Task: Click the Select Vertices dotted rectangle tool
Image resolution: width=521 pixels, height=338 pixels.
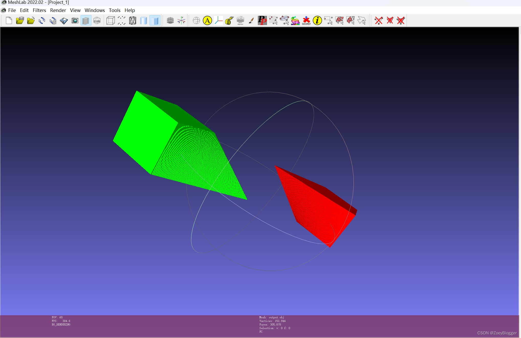Action: coord(328,20)
